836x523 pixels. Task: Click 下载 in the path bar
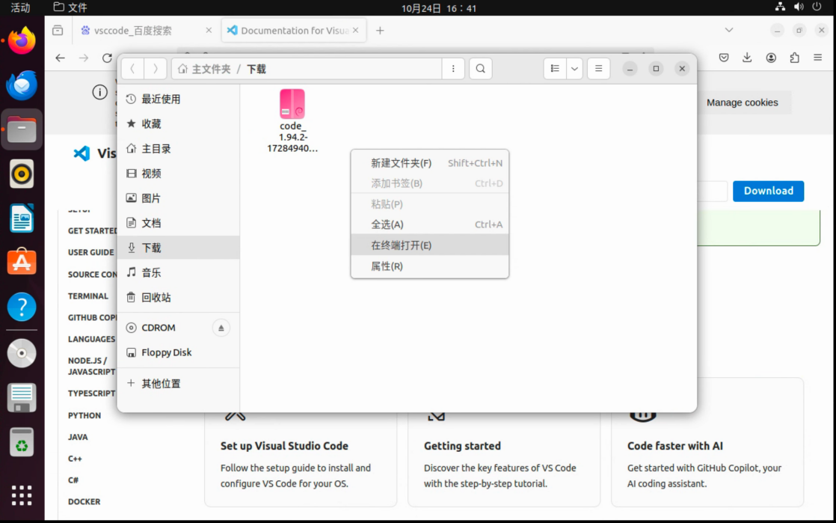click(x=256, y=69)
